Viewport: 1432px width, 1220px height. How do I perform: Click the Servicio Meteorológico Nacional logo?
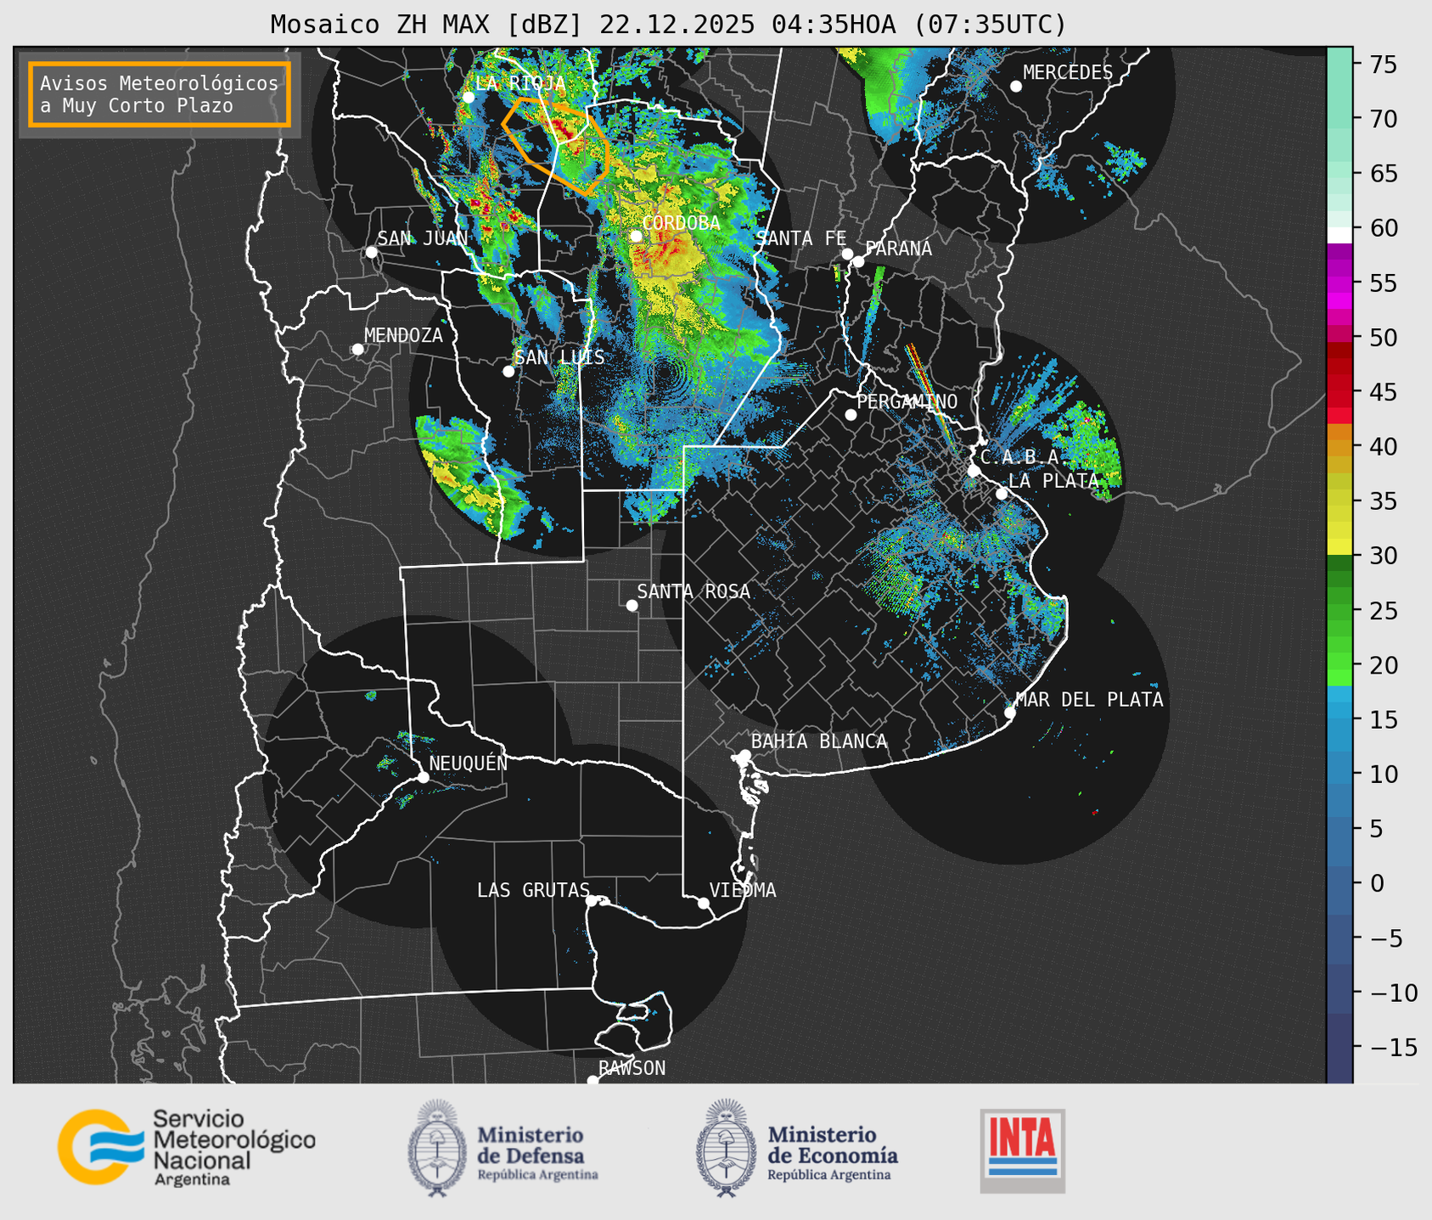186,1147
